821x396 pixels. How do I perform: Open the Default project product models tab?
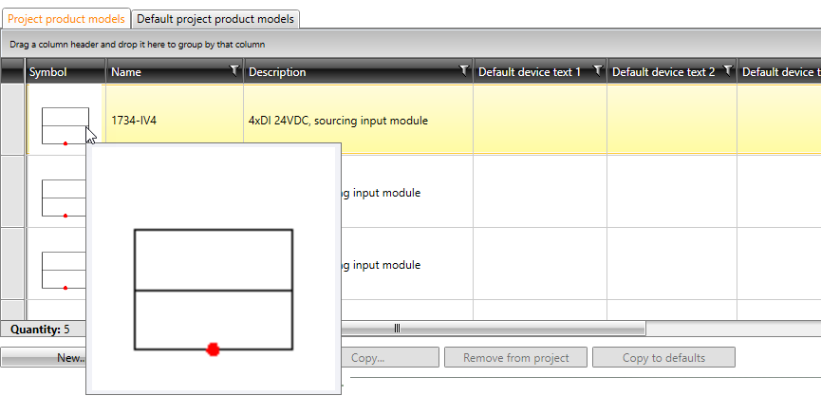point(216,19)
